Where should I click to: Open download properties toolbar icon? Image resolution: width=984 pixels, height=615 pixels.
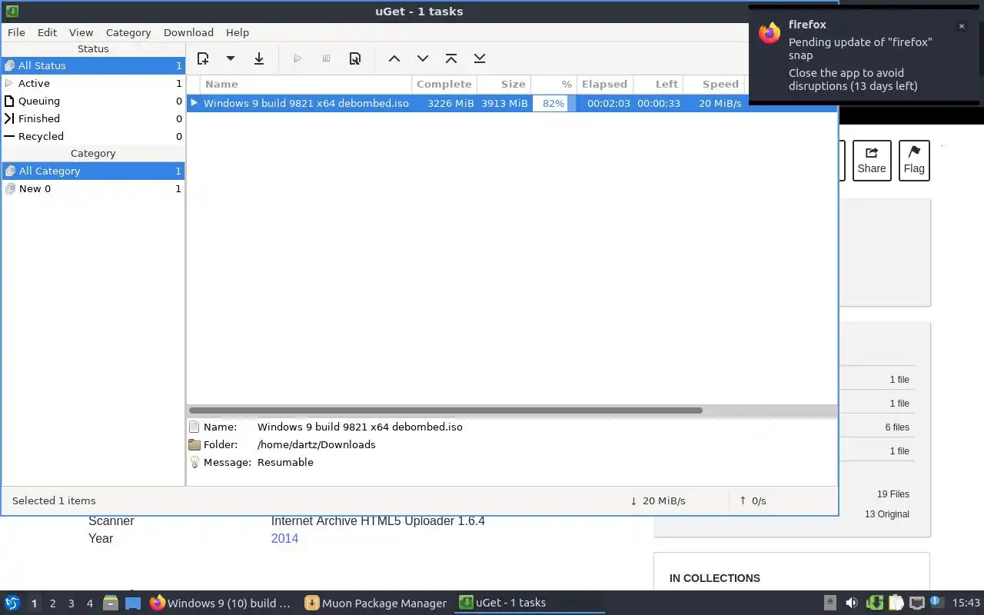pyautogui.click(x=355, y=58)
